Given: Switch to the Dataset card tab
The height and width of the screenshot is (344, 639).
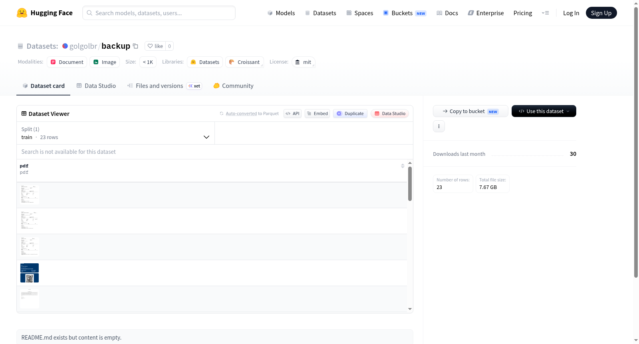Looking at the screenshot, I should [43, 86].
